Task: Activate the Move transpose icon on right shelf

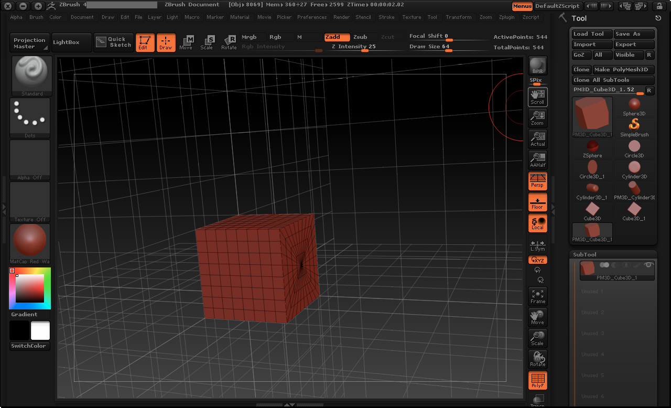Action: point(537,317)
